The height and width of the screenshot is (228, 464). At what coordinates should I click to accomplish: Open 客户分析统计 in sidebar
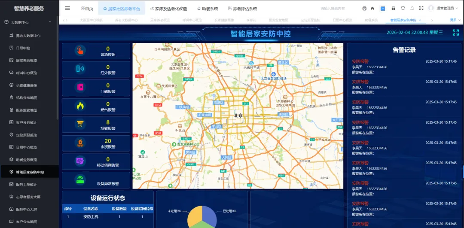[x=30, y=122]
